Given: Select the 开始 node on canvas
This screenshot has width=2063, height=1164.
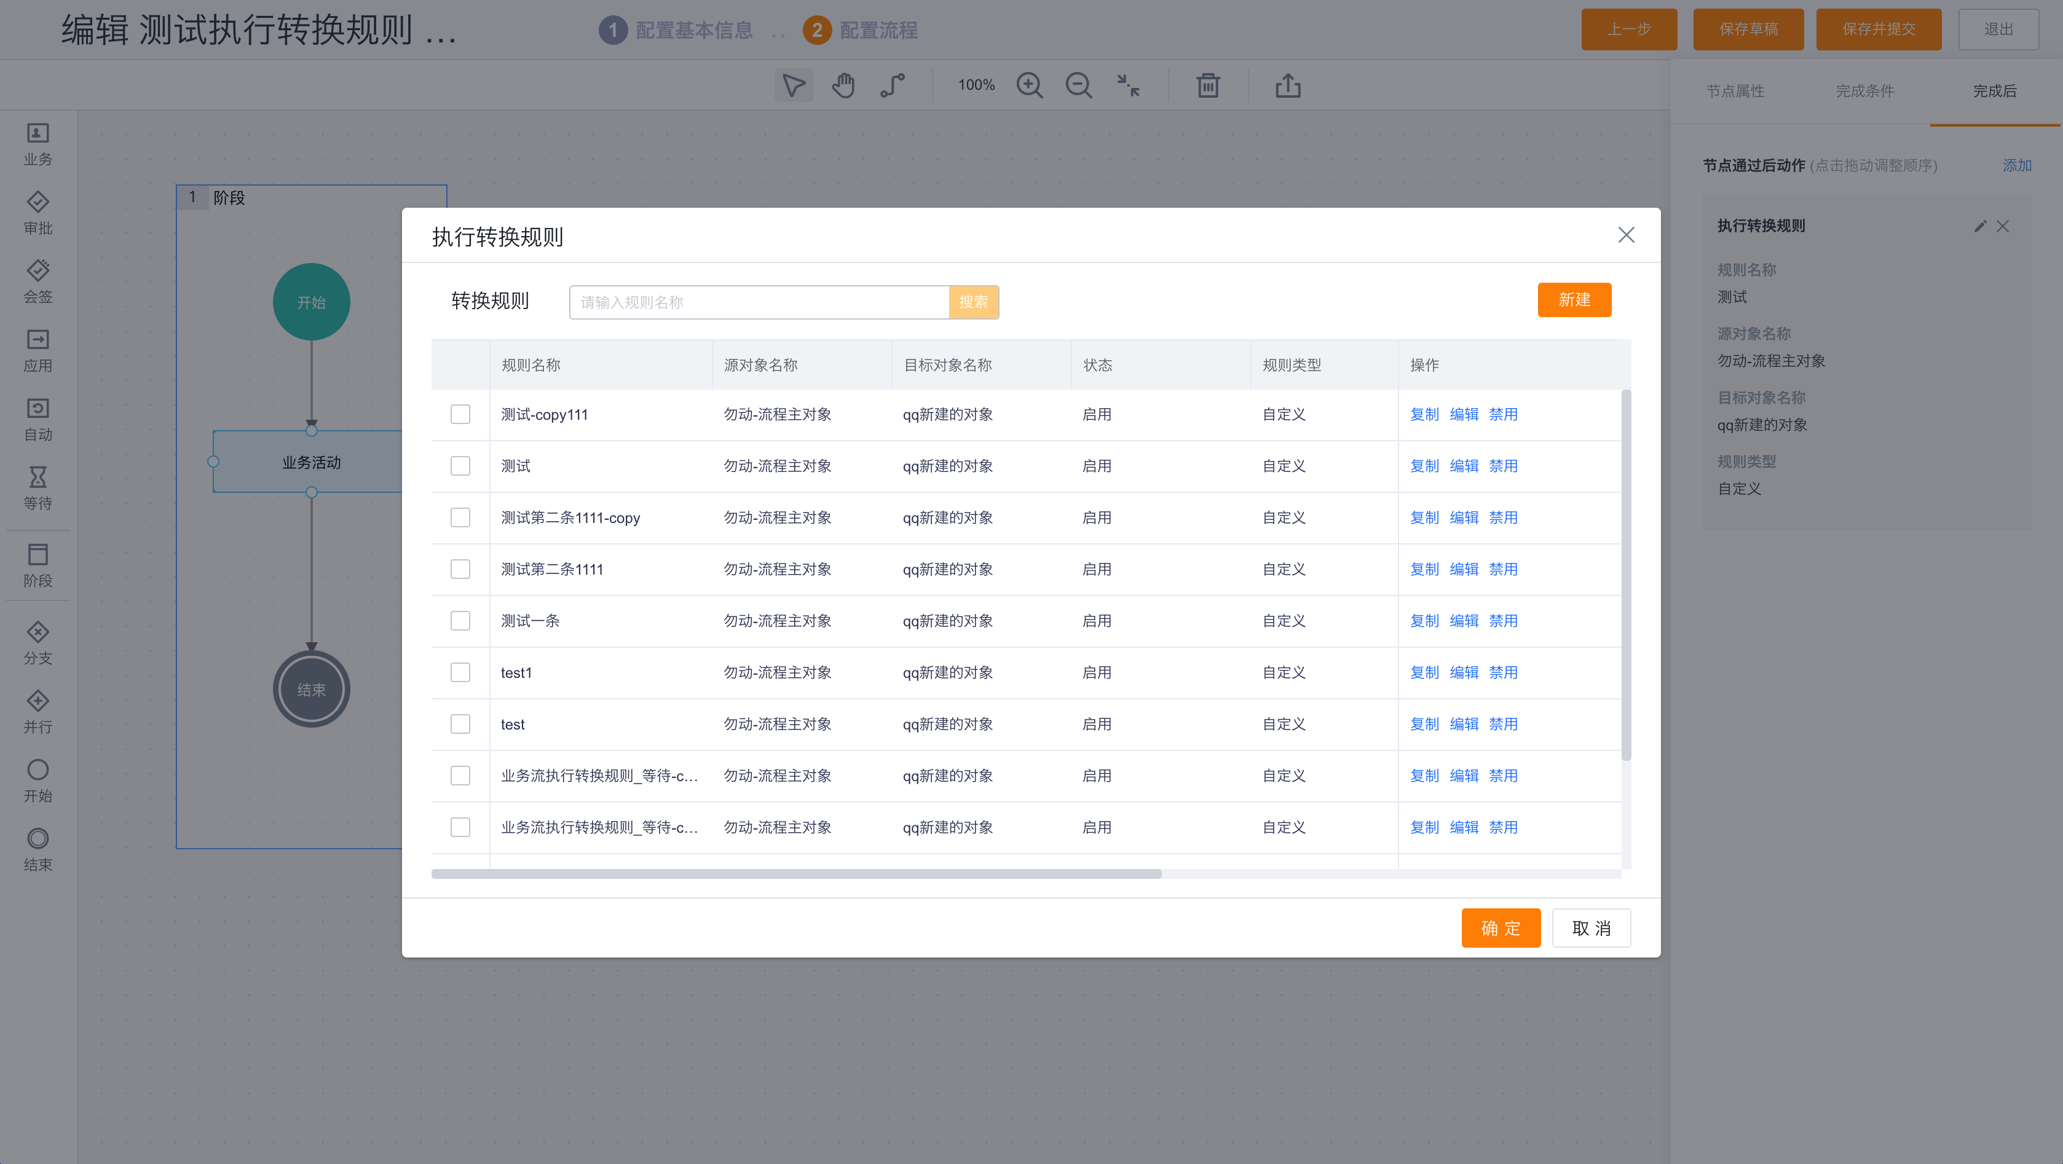Looking at the screenshot, I should point(312,302).
